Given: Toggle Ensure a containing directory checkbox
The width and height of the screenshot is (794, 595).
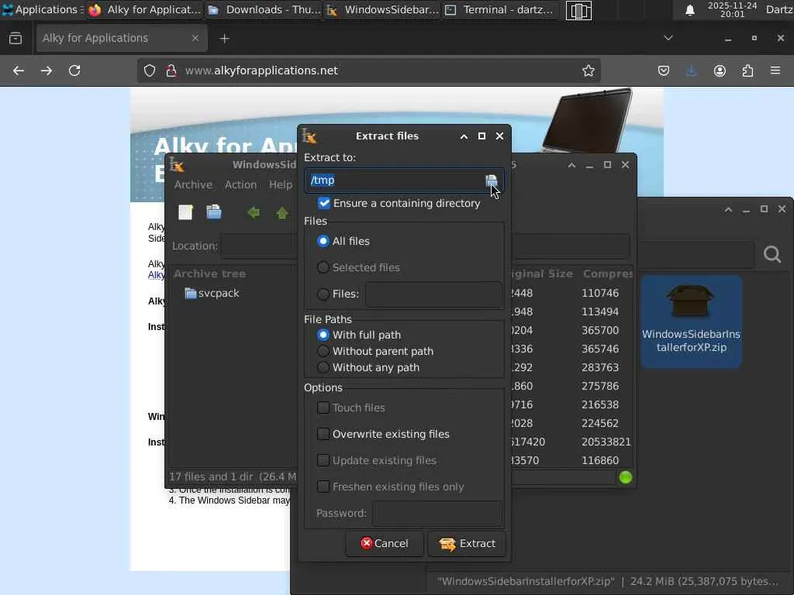Looking at the screenshot, I should [324, 204].
